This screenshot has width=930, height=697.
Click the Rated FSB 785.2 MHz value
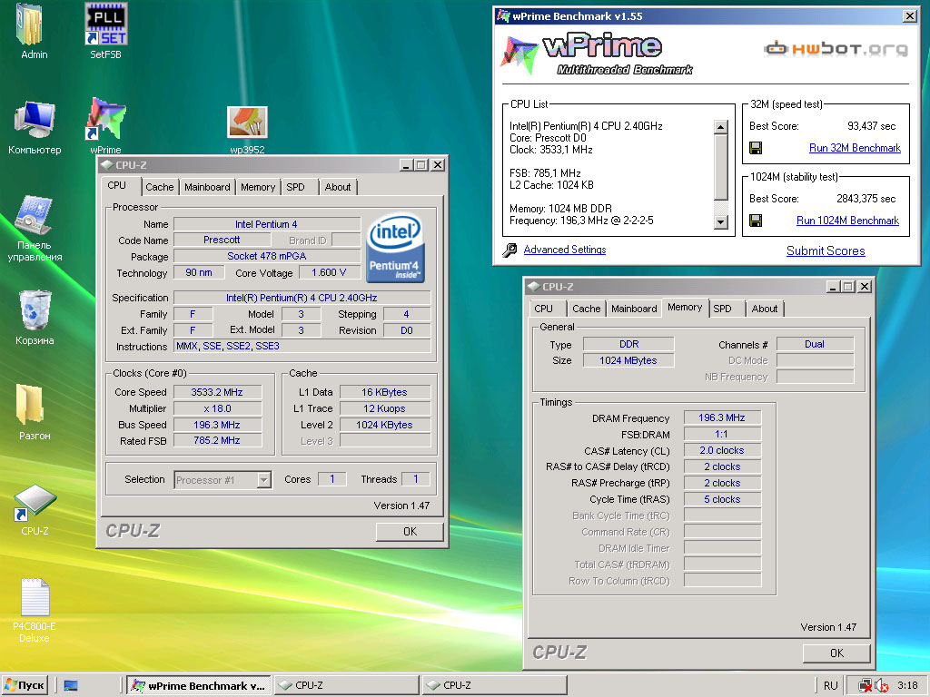tap(217, 440)
